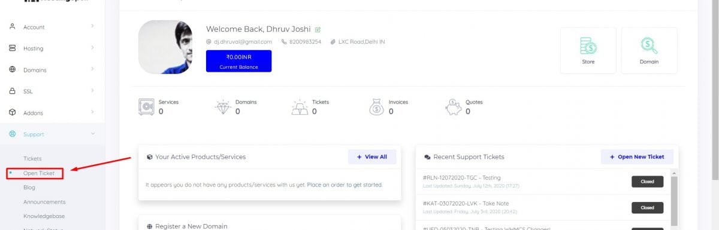Click the Addons cube icon in sidebar
The height and width of the screenshot is (230, 719).
click(x=12, y=112)
